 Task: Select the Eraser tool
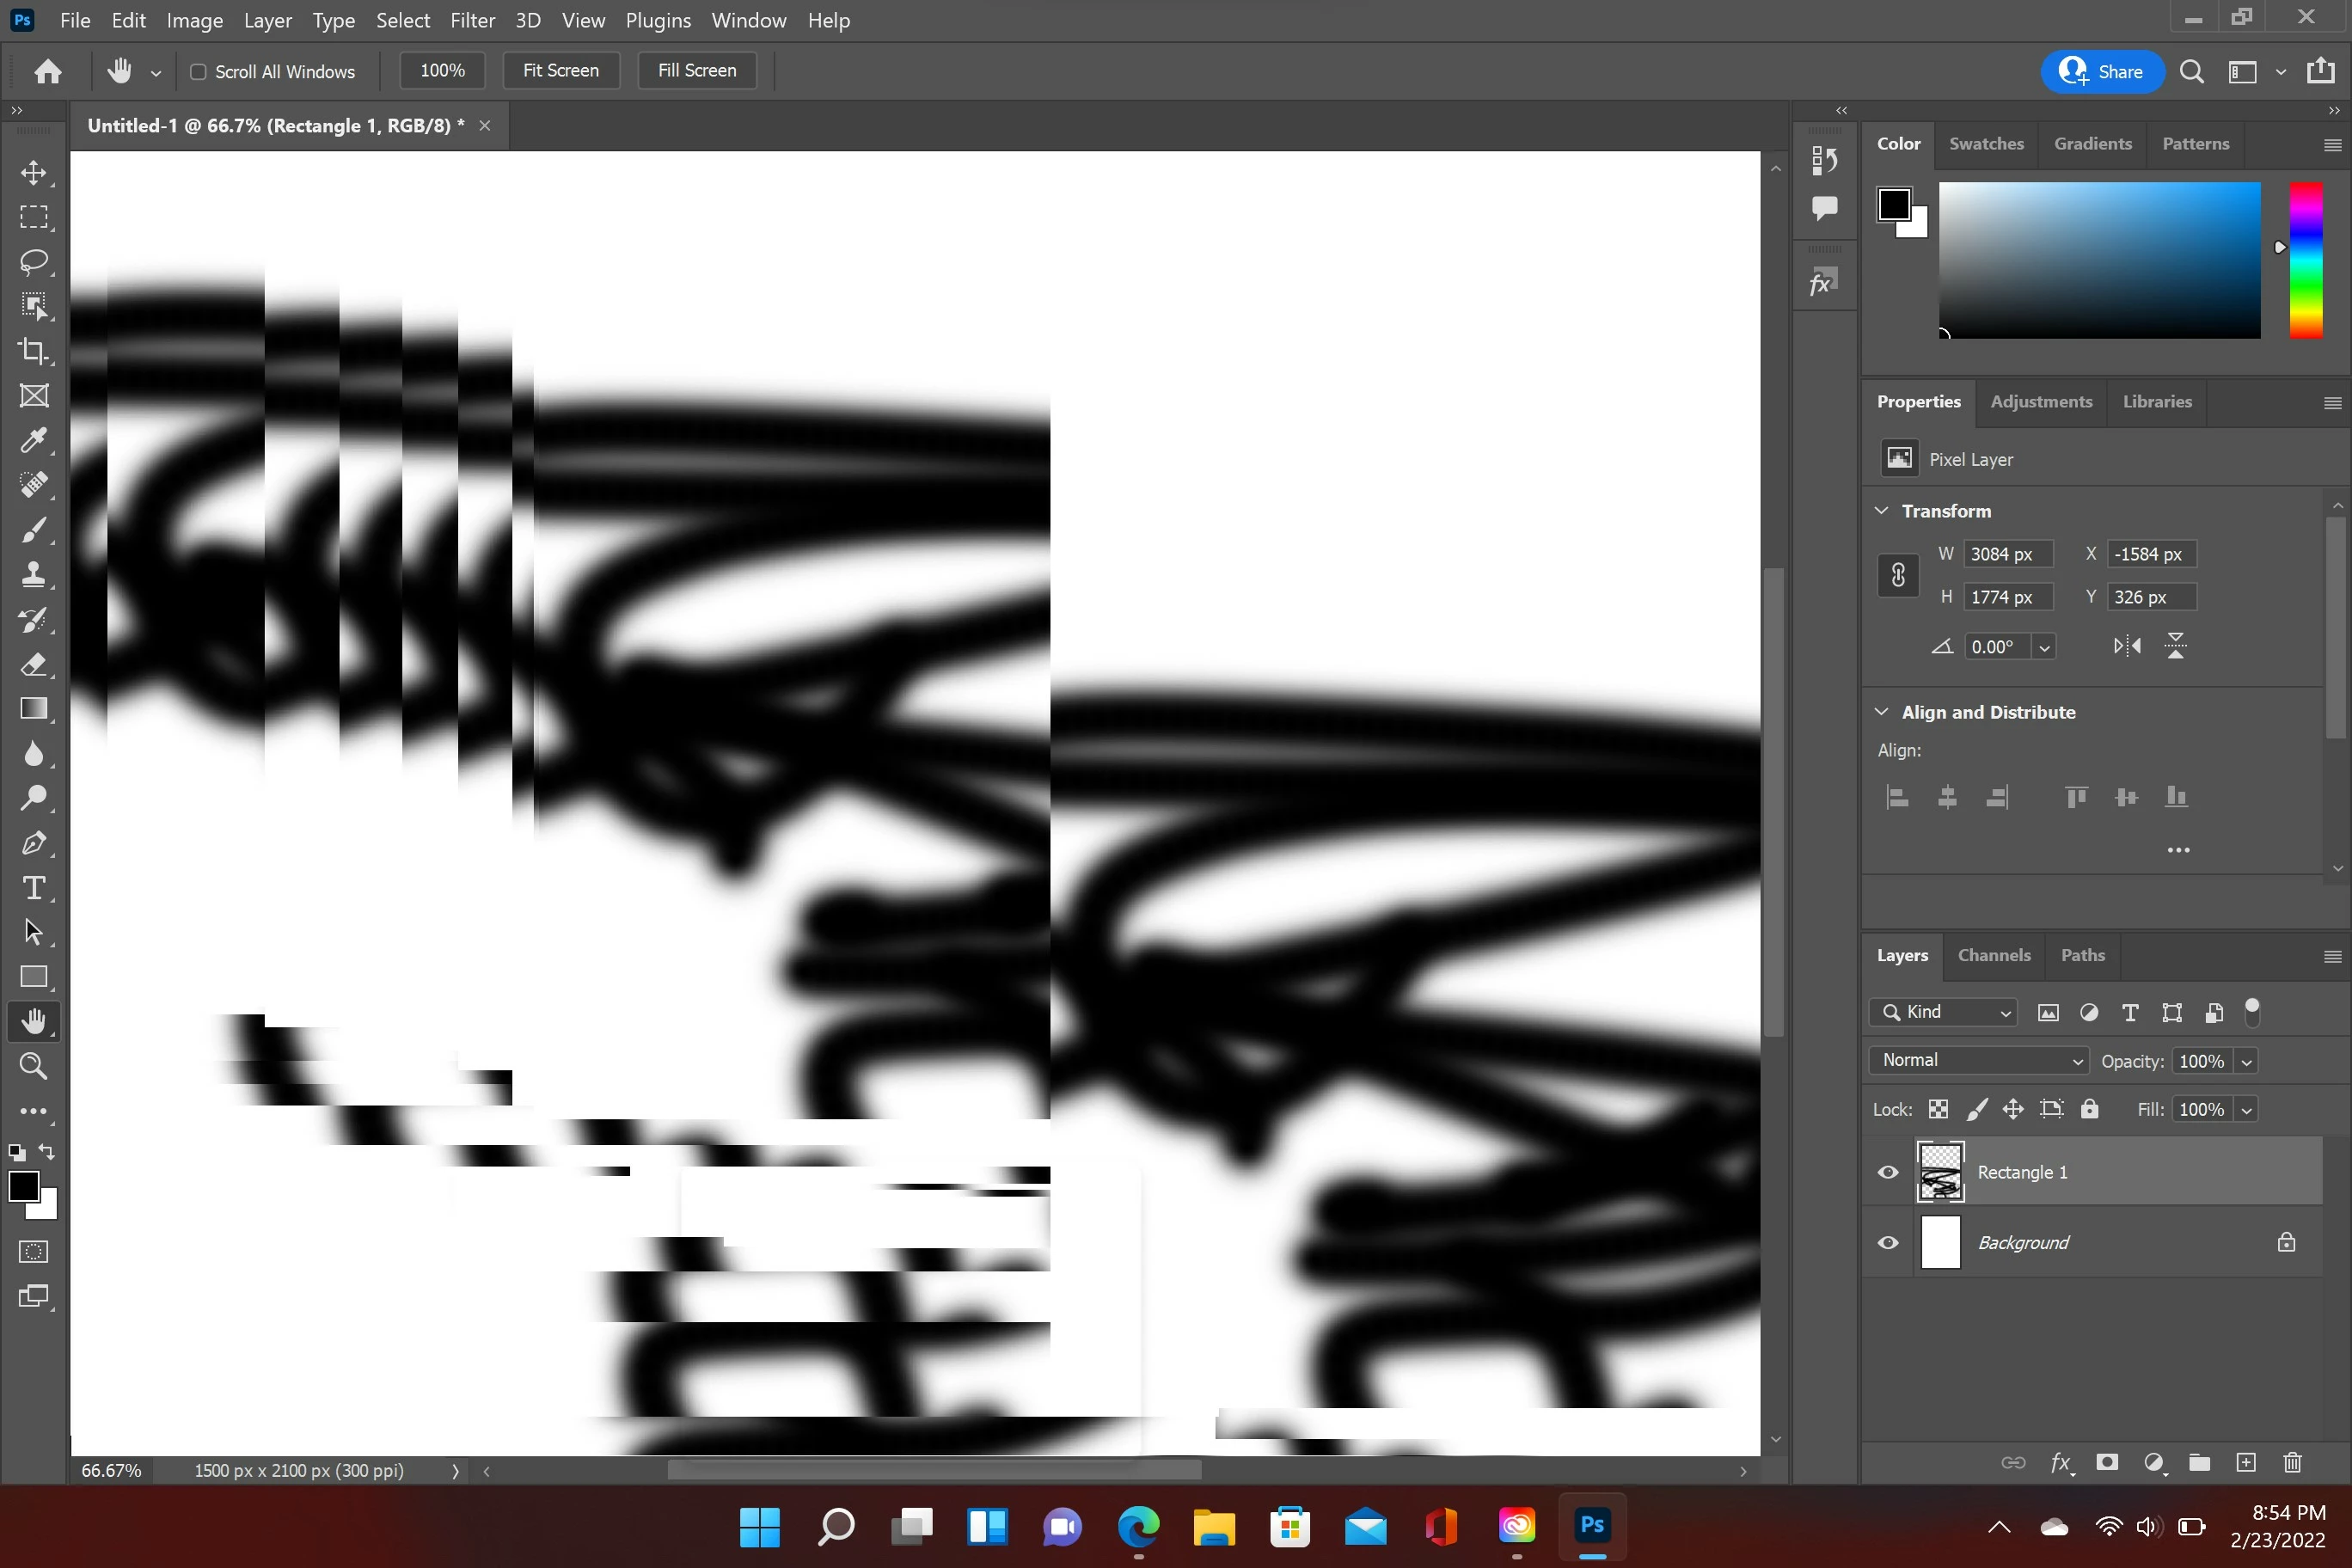click(33, 664)
